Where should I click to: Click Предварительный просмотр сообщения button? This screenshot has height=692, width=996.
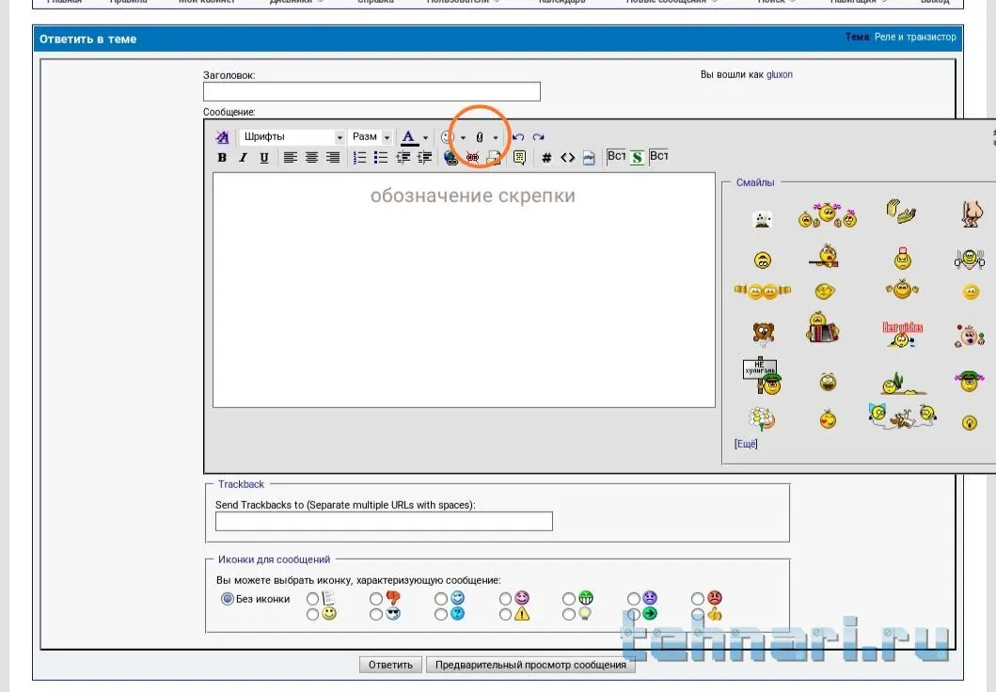click(530, 665)
